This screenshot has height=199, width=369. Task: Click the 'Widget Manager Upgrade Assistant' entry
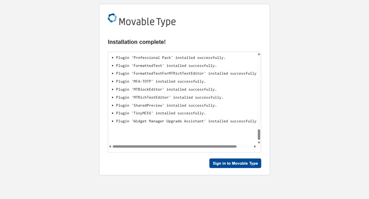point(186,121)
